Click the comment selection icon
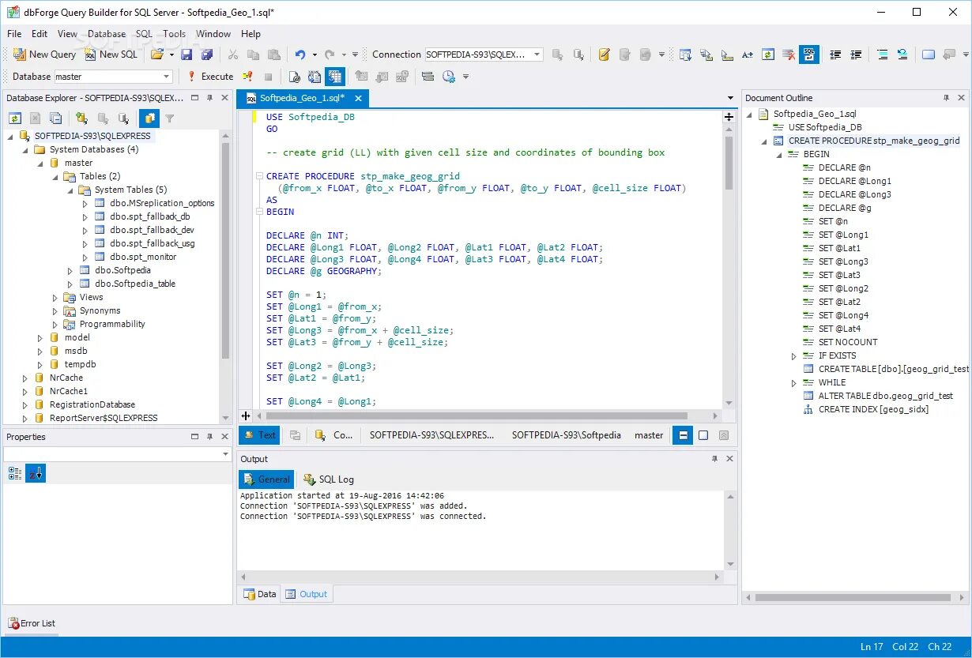The image size is (972, 658). pos(882,55)
